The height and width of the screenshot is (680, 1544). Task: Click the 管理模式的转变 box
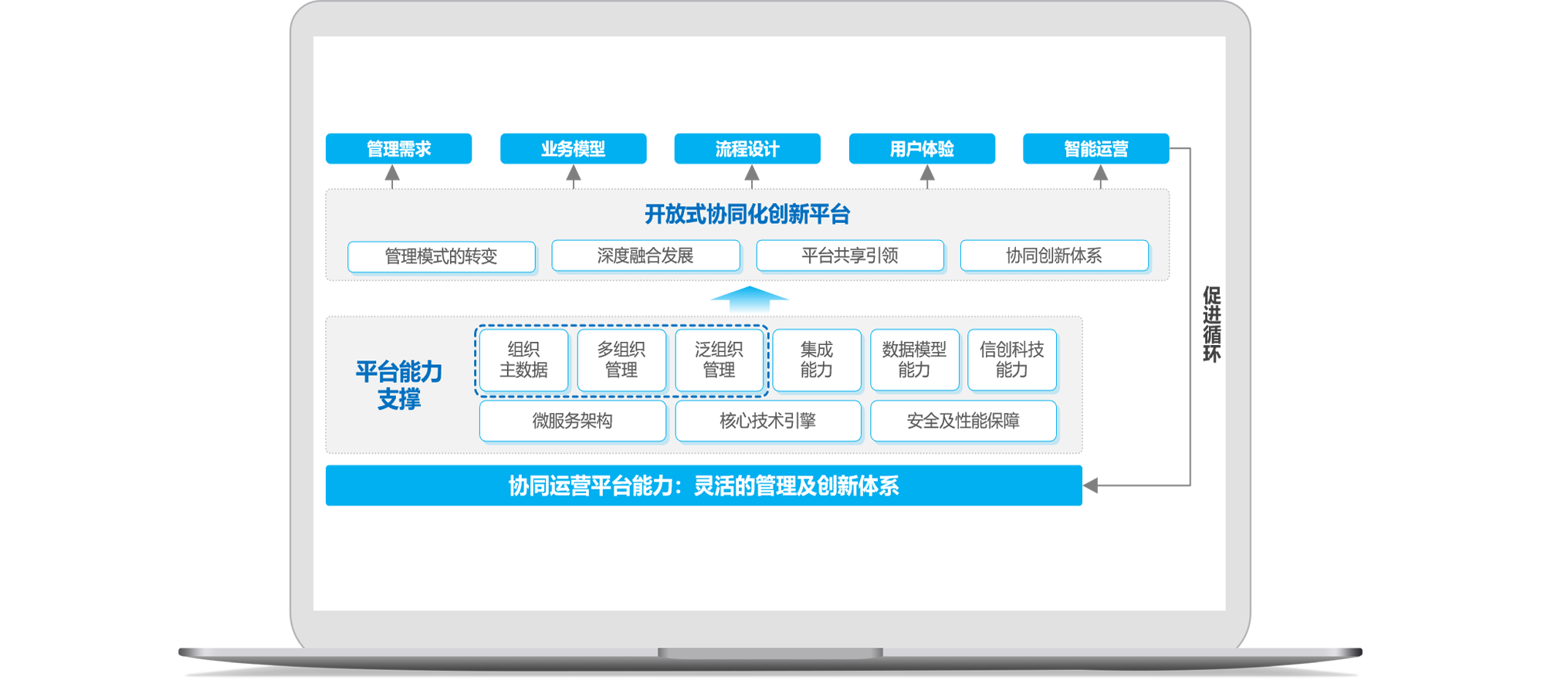click(x=442, y=256)
